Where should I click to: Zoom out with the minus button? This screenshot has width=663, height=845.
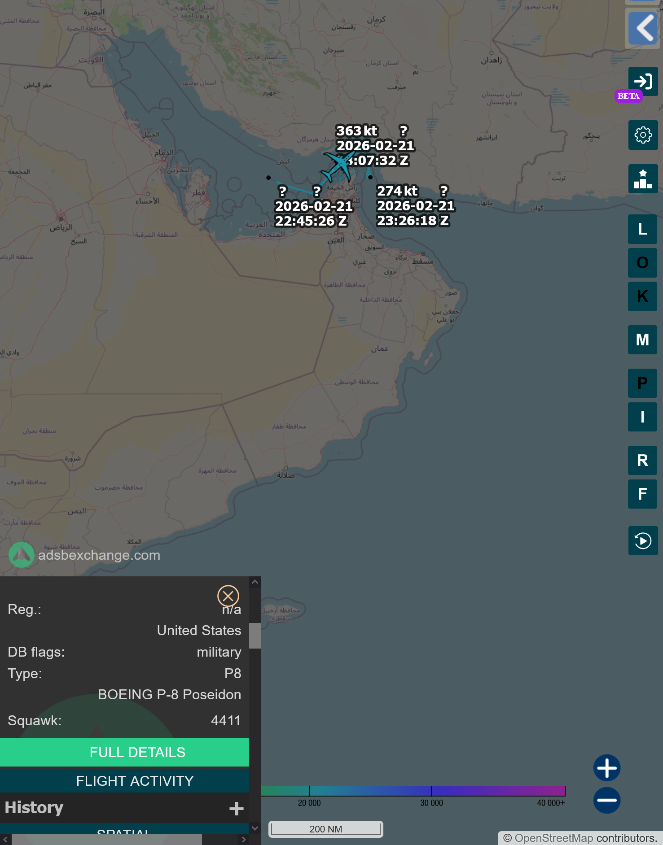click(607, 800)
